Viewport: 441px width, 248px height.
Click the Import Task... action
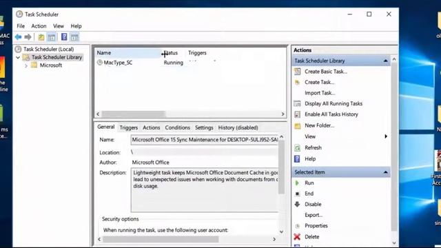pos(320,93)
